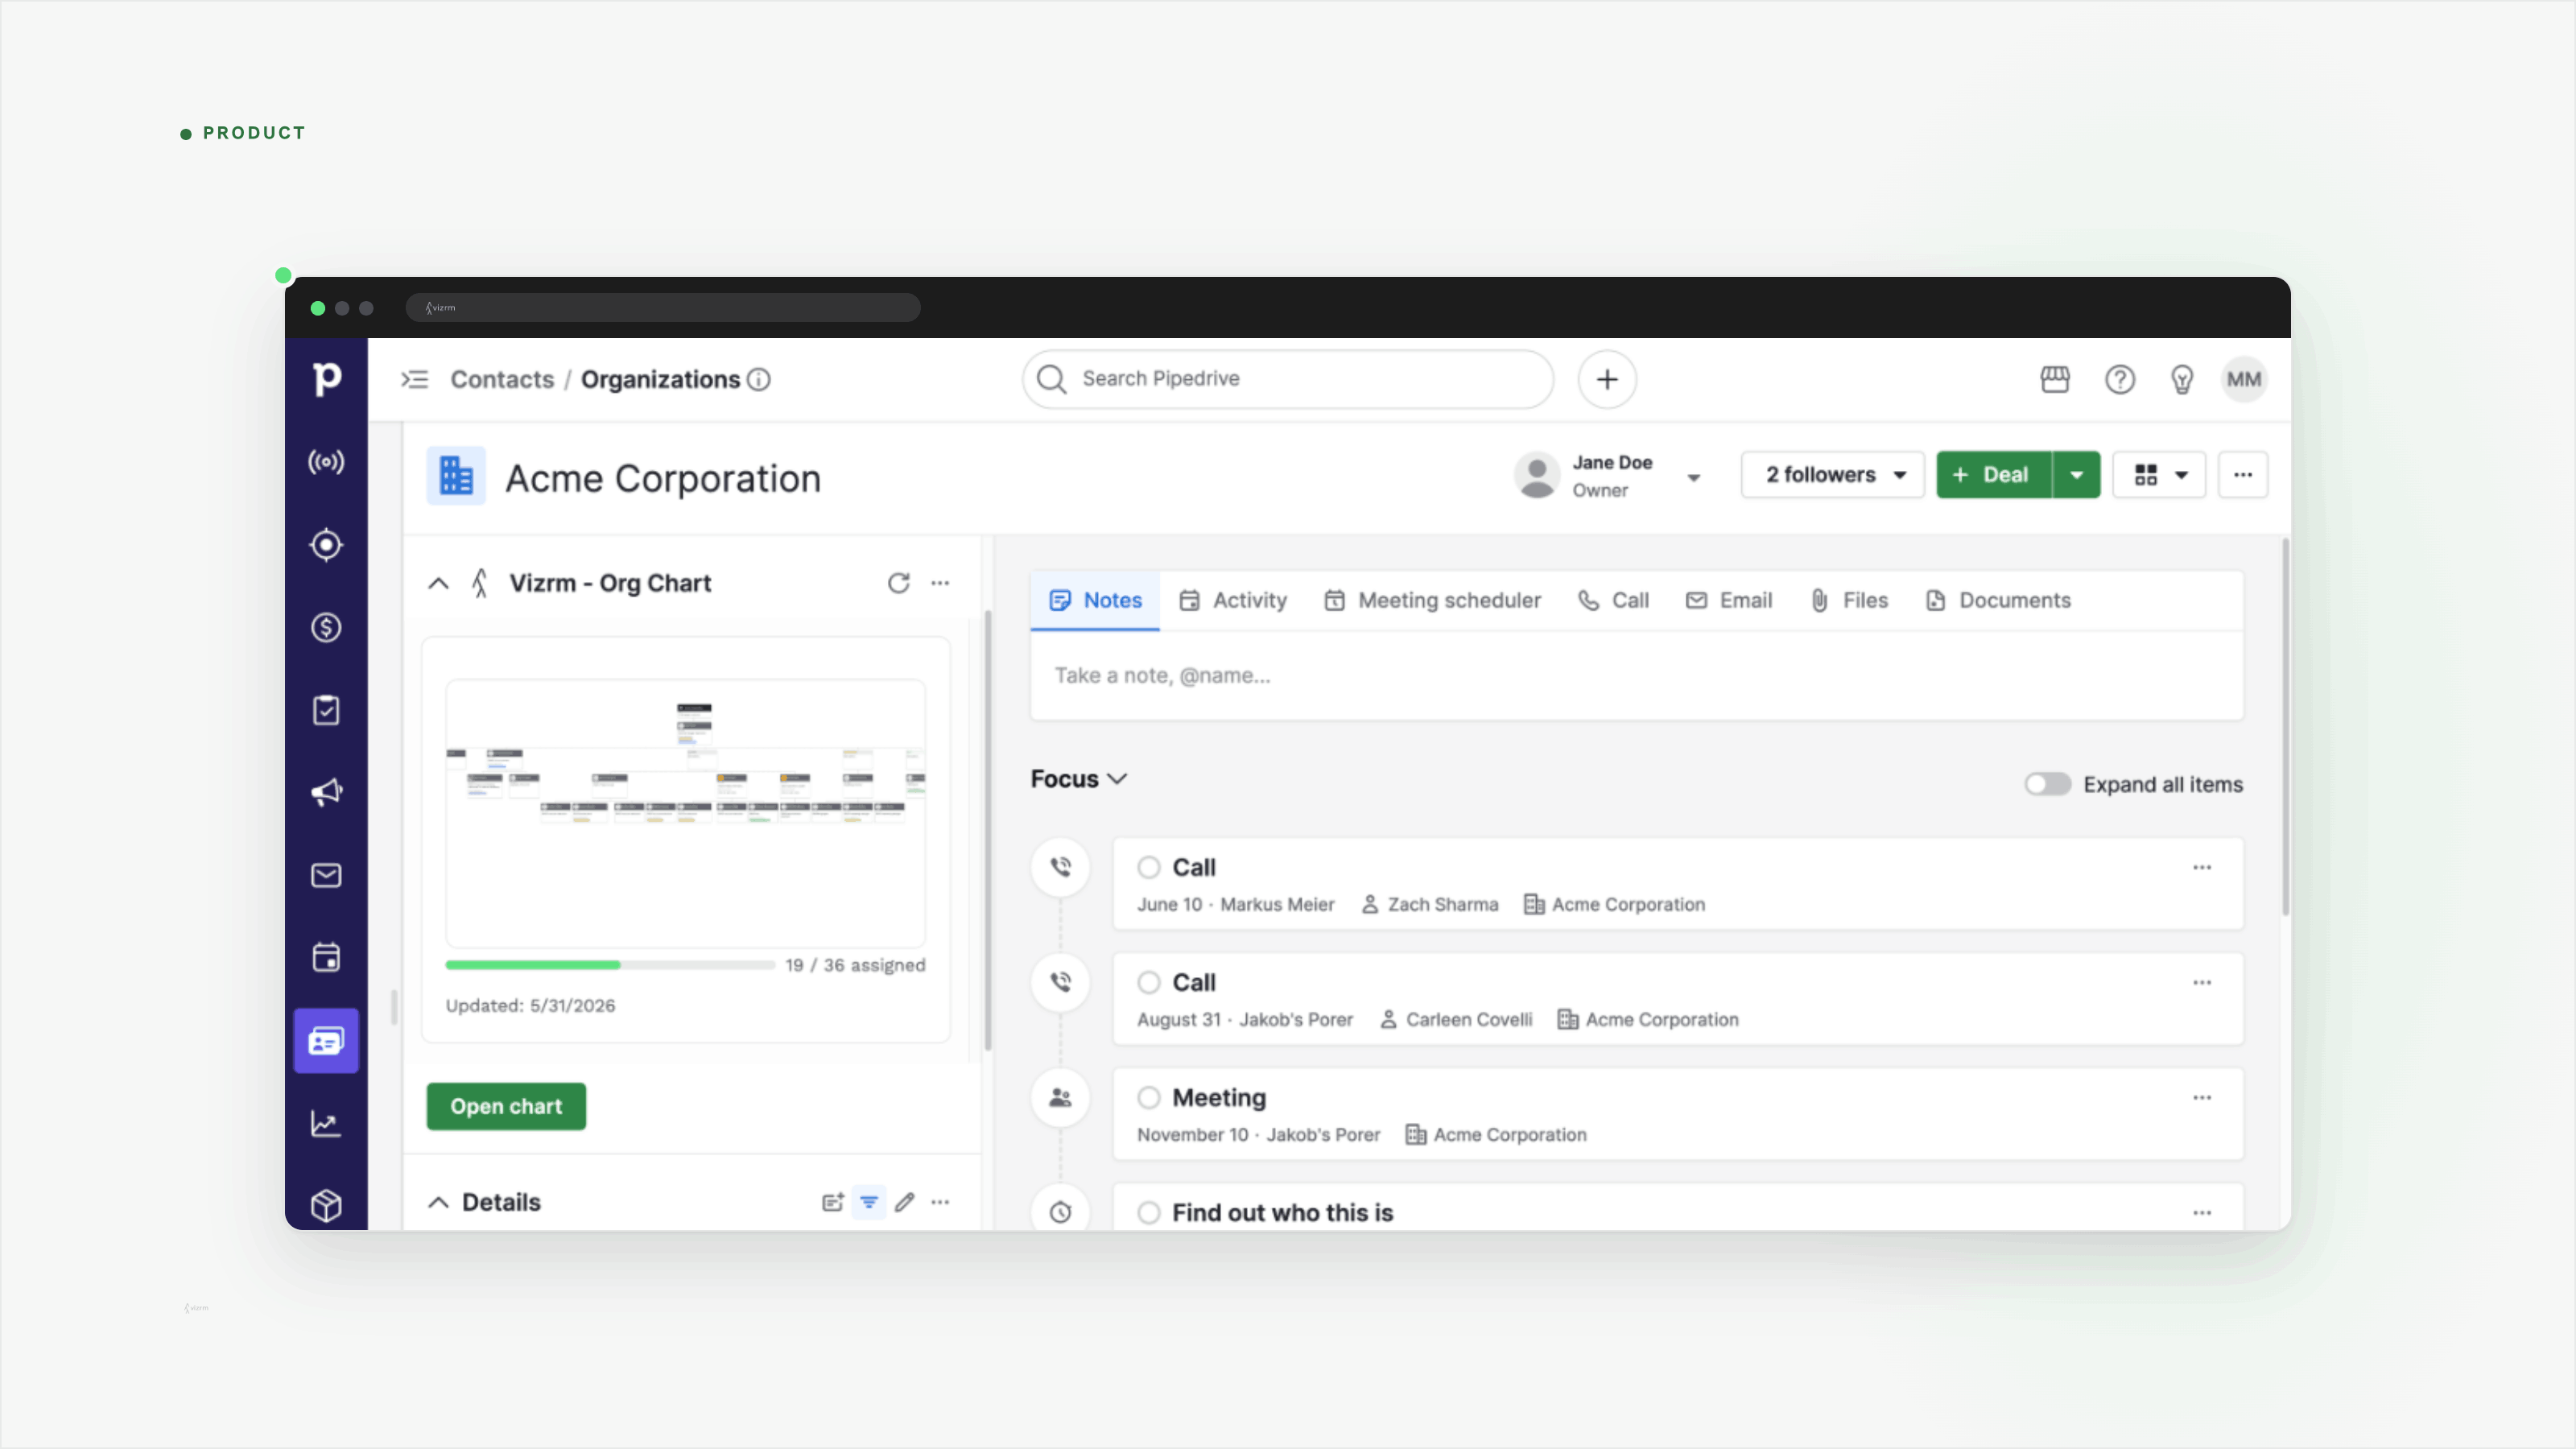The height and width of the screenshot is (1449, 2576).
Task: Mark June 10 Call as done
Action: pyautogui.click(x=1149, y=868)
